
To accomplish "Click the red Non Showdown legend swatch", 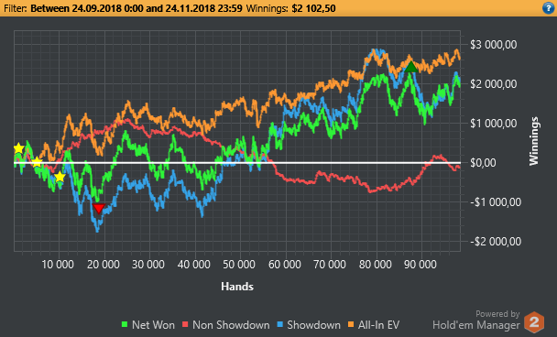I will (185, 324).
